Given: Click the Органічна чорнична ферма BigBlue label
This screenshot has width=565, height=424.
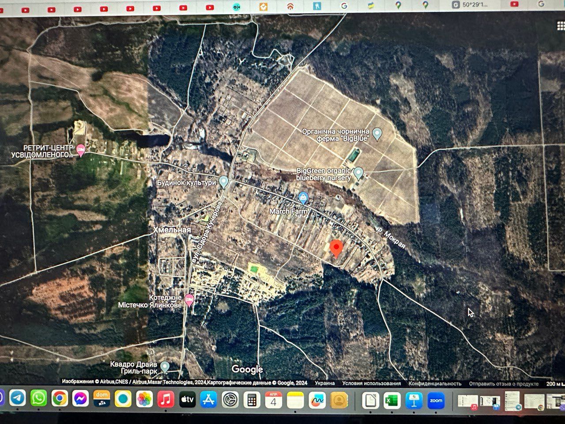Looking at the screenshot, I should point(335,134).
